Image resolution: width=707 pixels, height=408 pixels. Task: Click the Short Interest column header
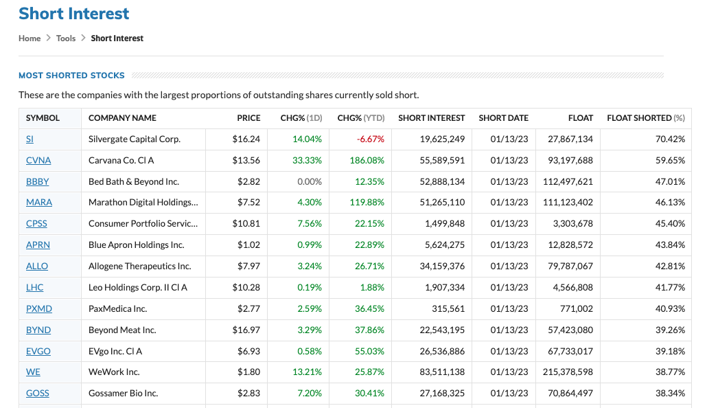[x=431, y=118]
